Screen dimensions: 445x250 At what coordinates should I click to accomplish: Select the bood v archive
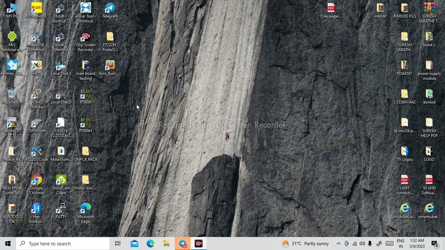point(429,39)
